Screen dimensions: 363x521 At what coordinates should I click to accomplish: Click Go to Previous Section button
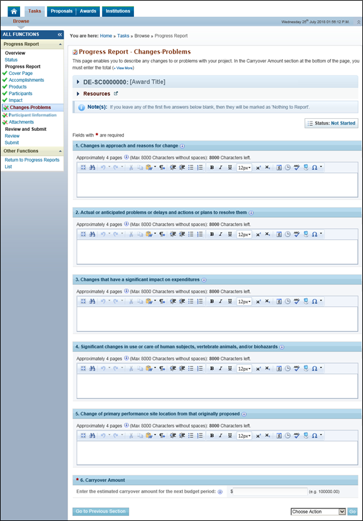pos(101,512)
